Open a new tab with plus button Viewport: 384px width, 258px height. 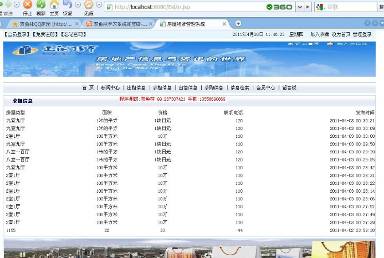238,23
